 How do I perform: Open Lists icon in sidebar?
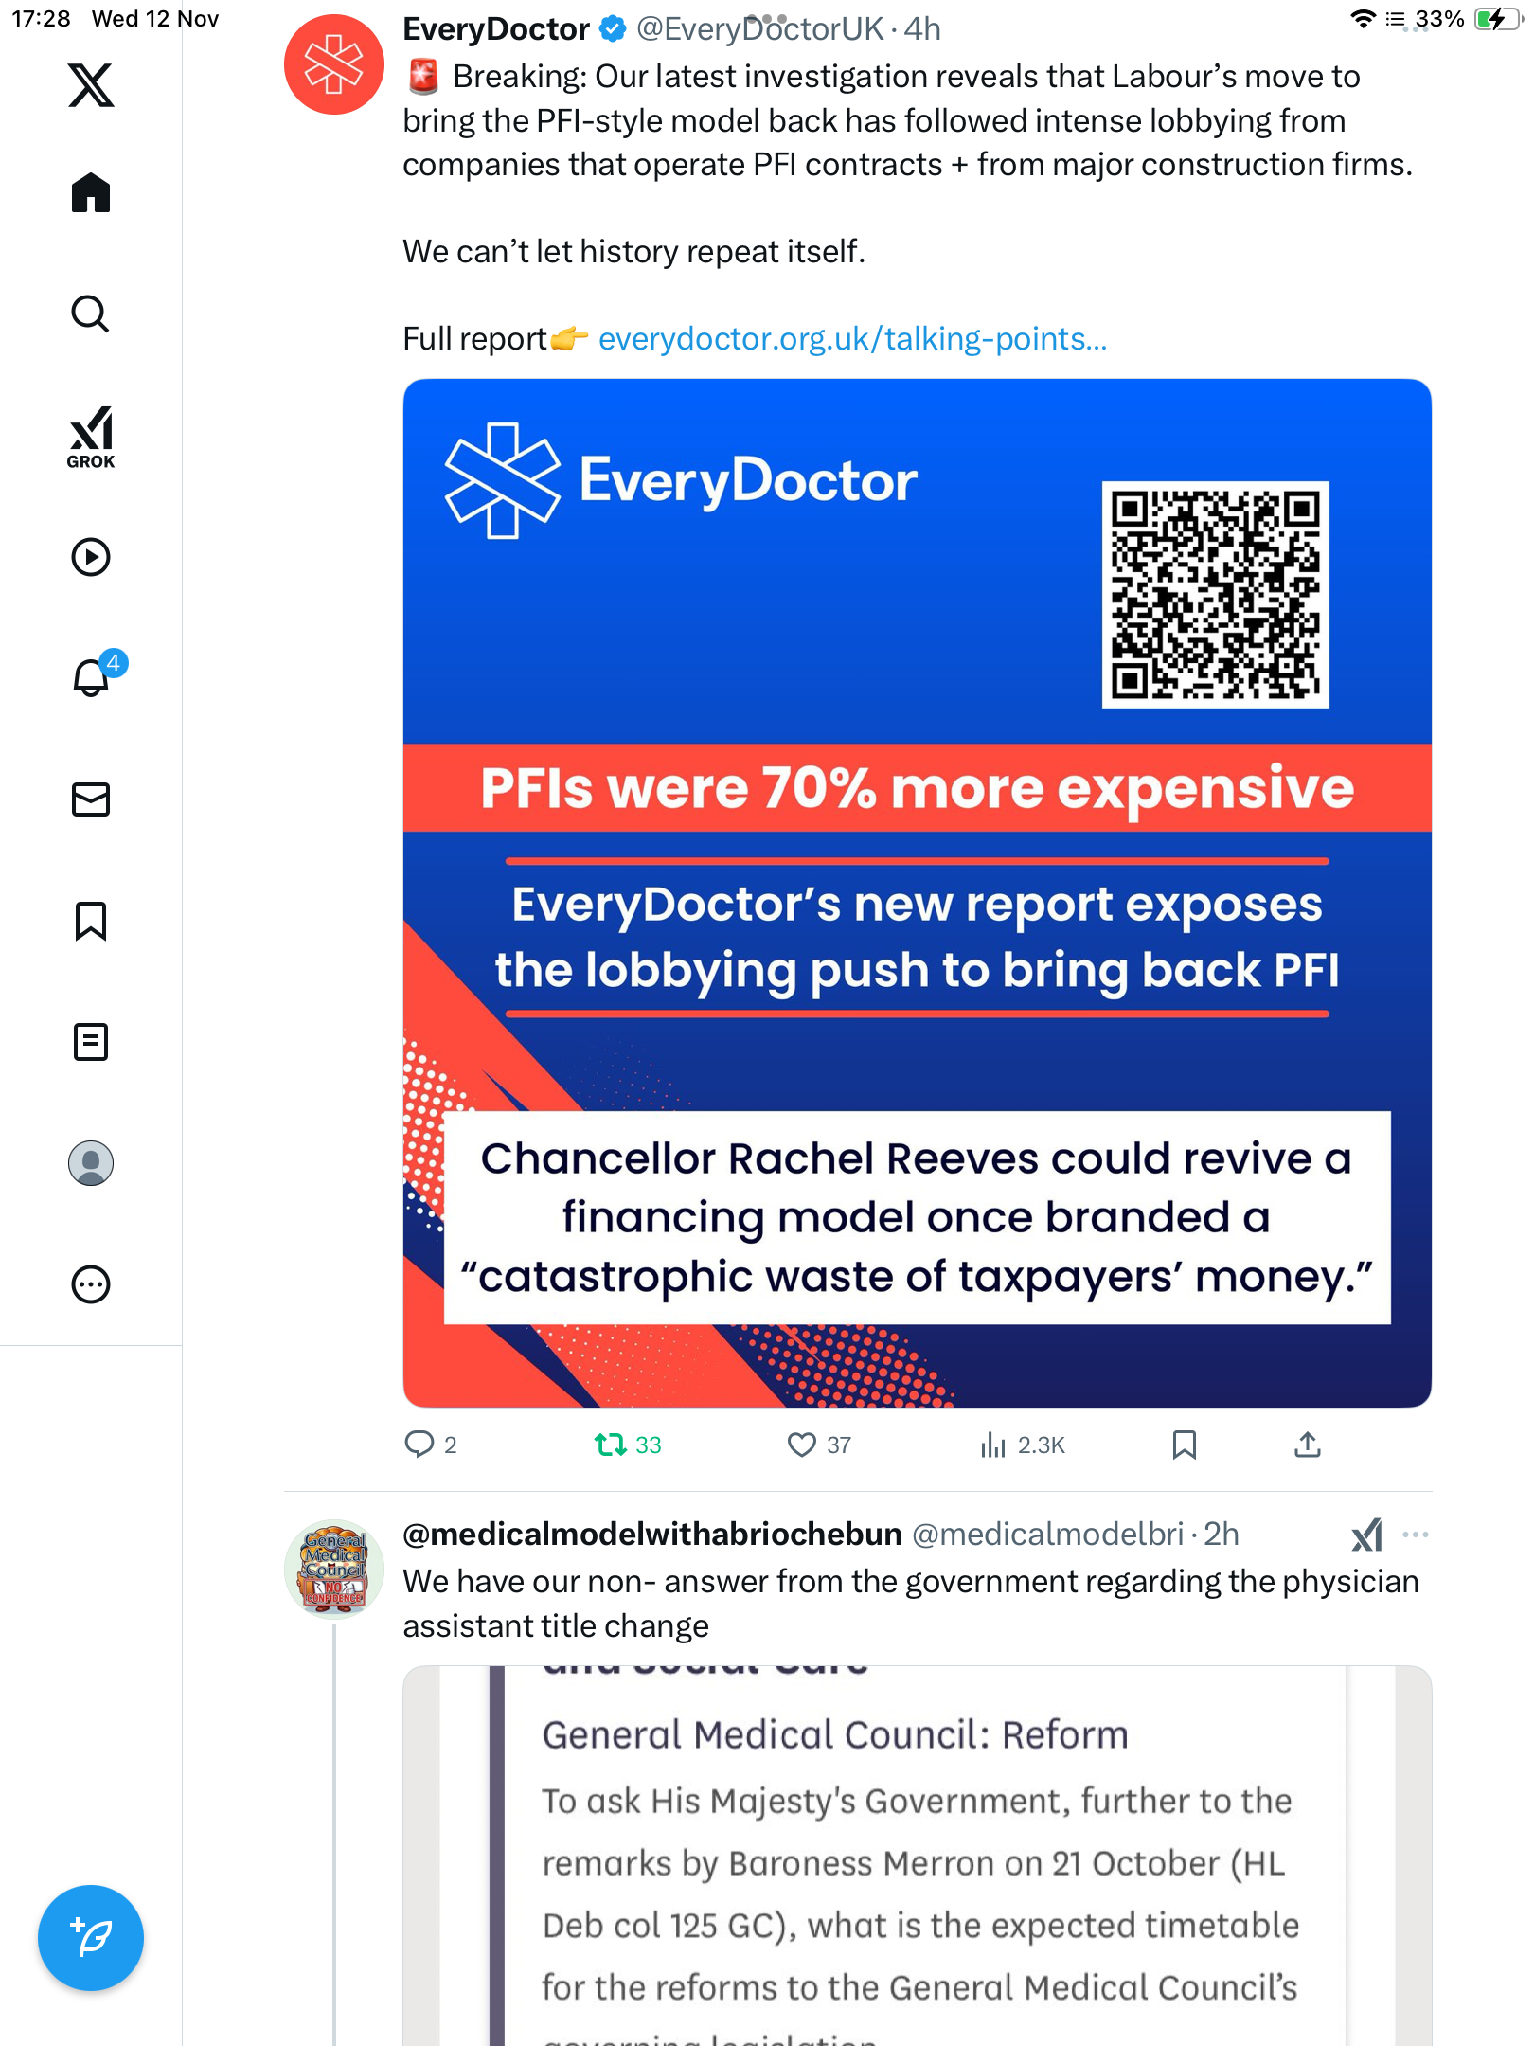tap(91, 1042)
